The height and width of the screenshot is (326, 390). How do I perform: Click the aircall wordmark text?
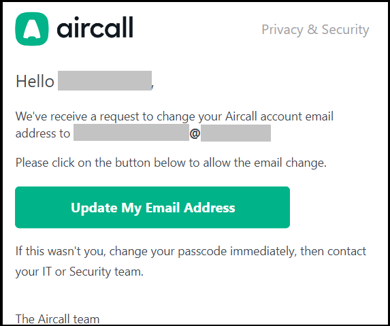(95, 28)
